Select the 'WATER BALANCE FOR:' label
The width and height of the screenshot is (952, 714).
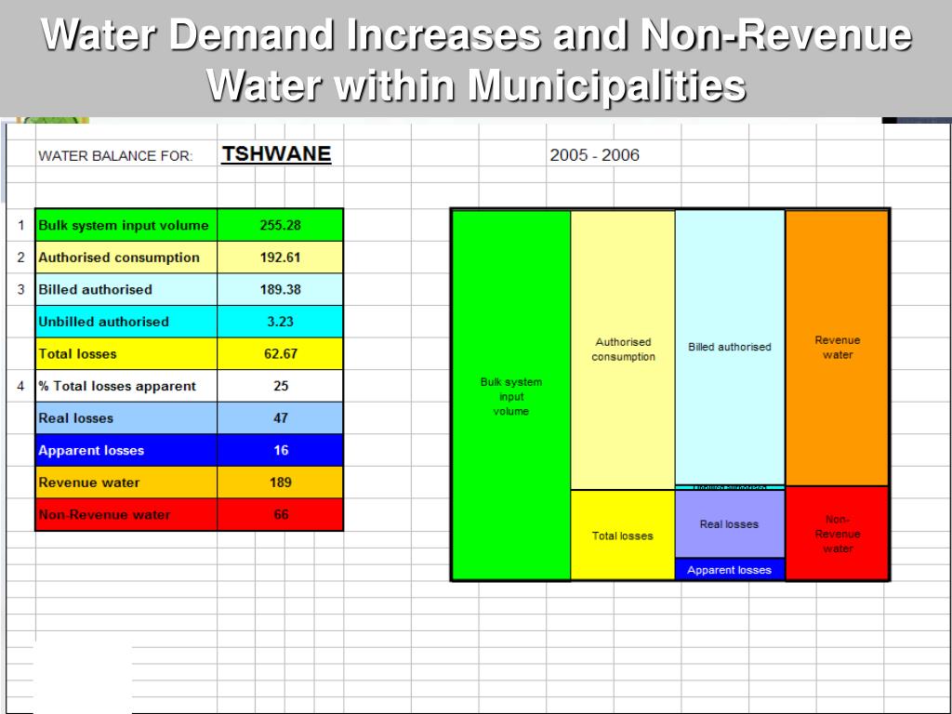click(x=115, y=156)
